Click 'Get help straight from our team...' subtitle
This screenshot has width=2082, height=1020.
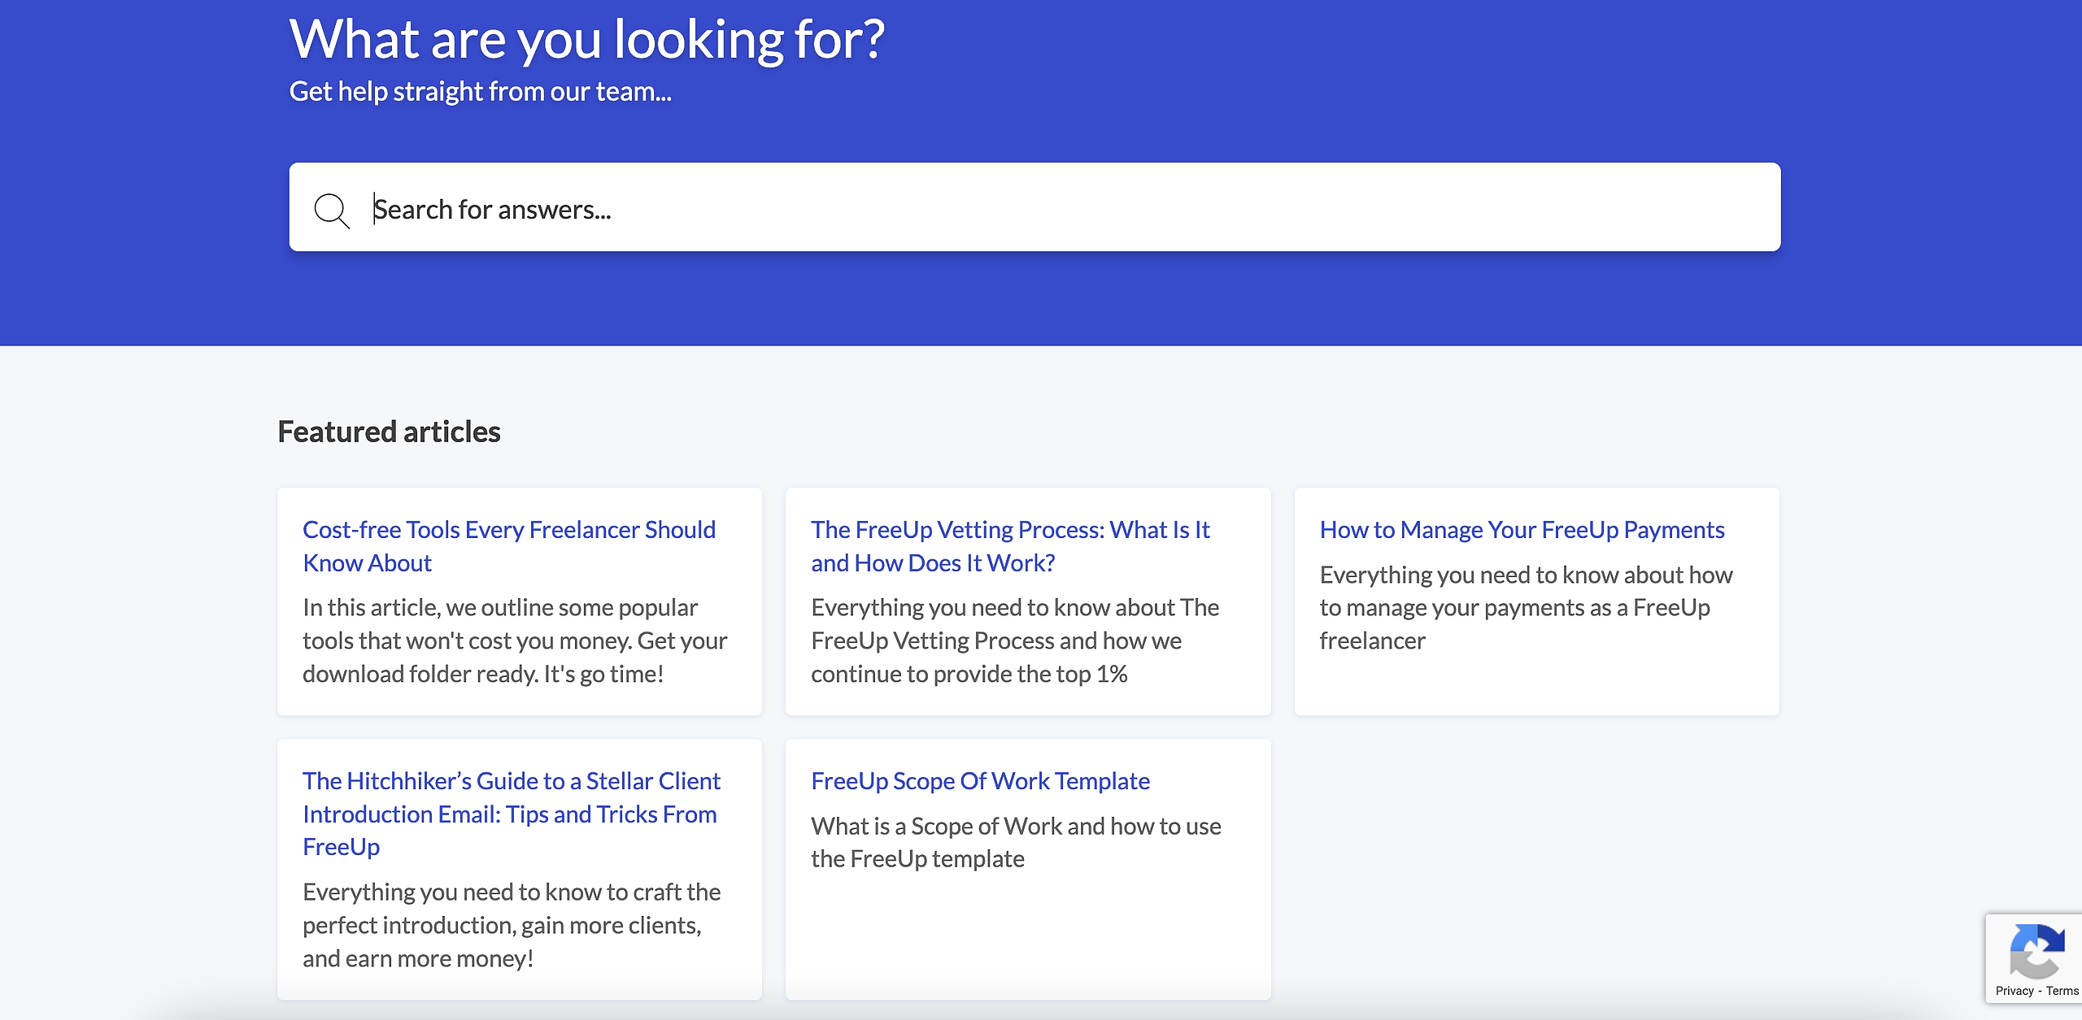pyautogui.click(x=480, y=91)
